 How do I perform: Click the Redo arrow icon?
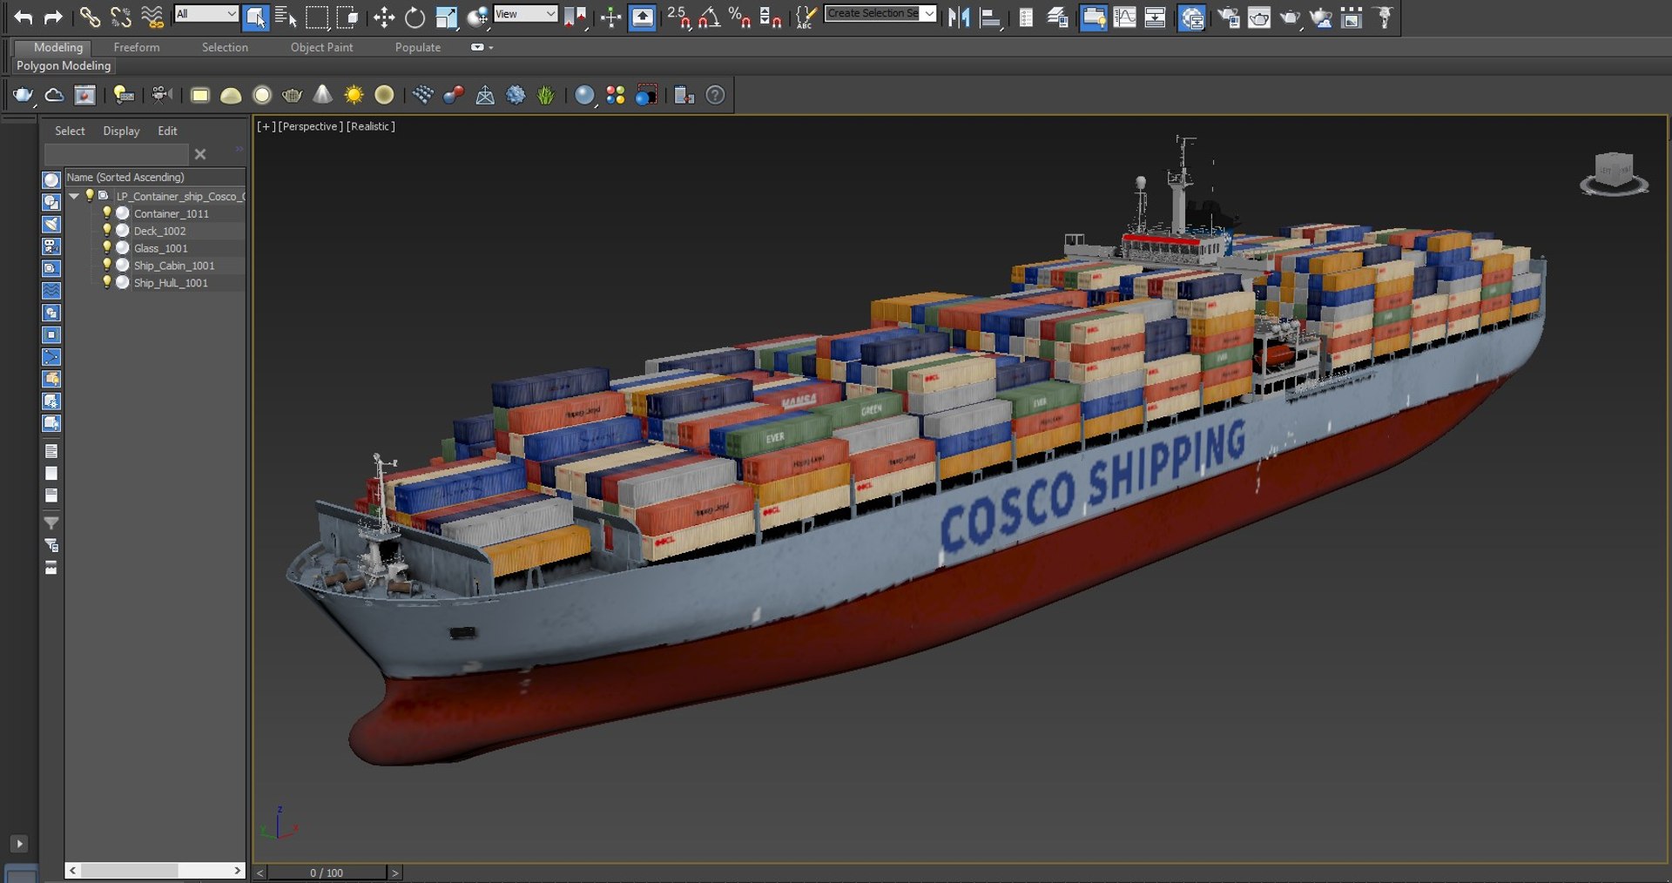tap(53, 17)
